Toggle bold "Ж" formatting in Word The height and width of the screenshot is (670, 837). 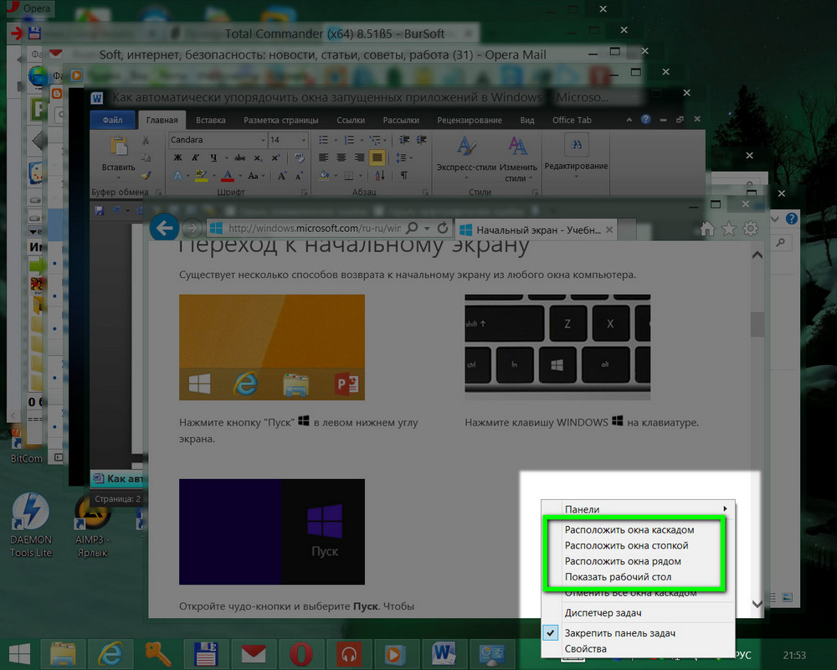coord(177,157)
